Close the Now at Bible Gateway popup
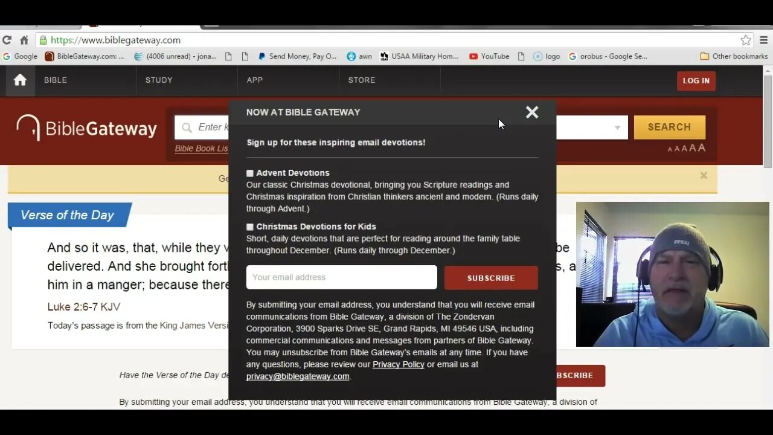 pos(532,112)
